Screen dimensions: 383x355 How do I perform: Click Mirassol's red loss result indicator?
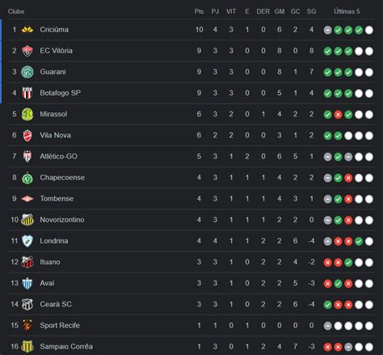pos(338,115)
